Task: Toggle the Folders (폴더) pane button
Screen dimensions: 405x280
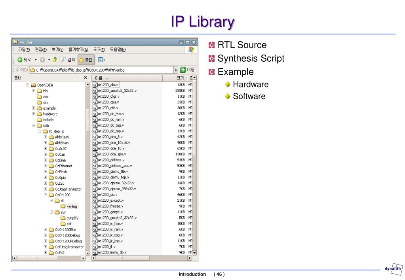Action: [86, 60]
